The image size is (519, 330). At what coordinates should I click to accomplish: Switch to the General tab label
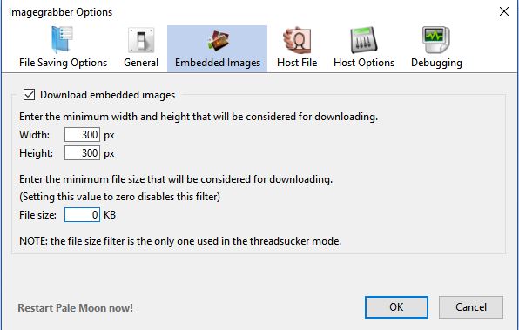(x=141, y=63)
